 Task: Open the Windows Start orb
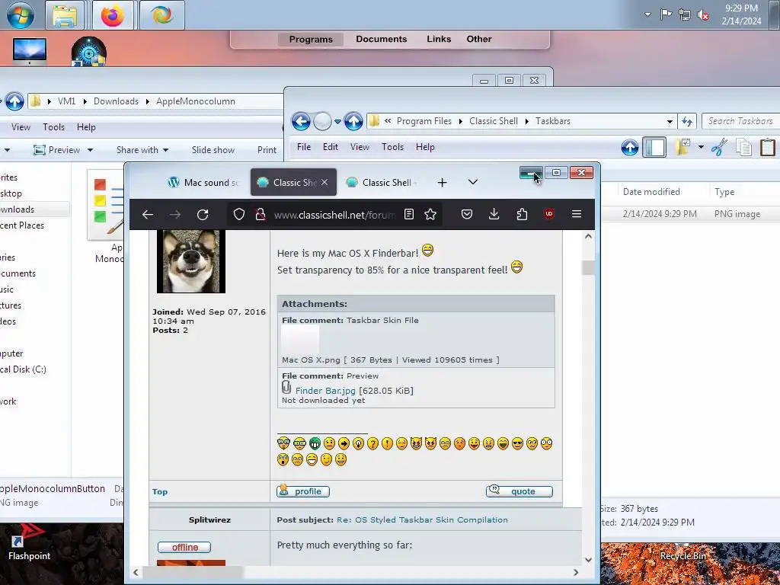[21, 15]
